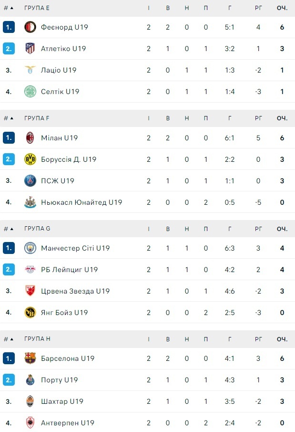Click the Atlético U19 club crest

(31, 49)
